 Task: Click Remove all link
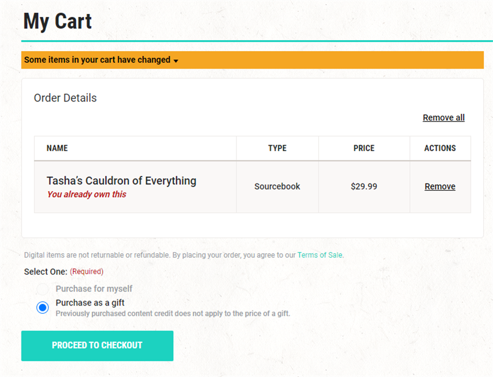[x=443, y=117]
